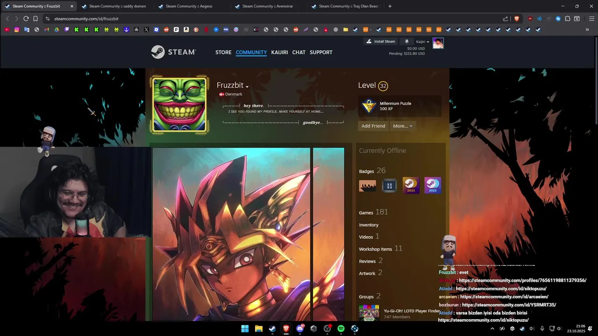Click the Install Steam button
The width and height of the screenshot is (598, 336).
[381, 42]
